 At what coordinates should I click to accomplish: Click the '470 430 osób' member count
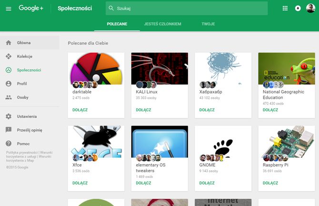coord(273,104)
